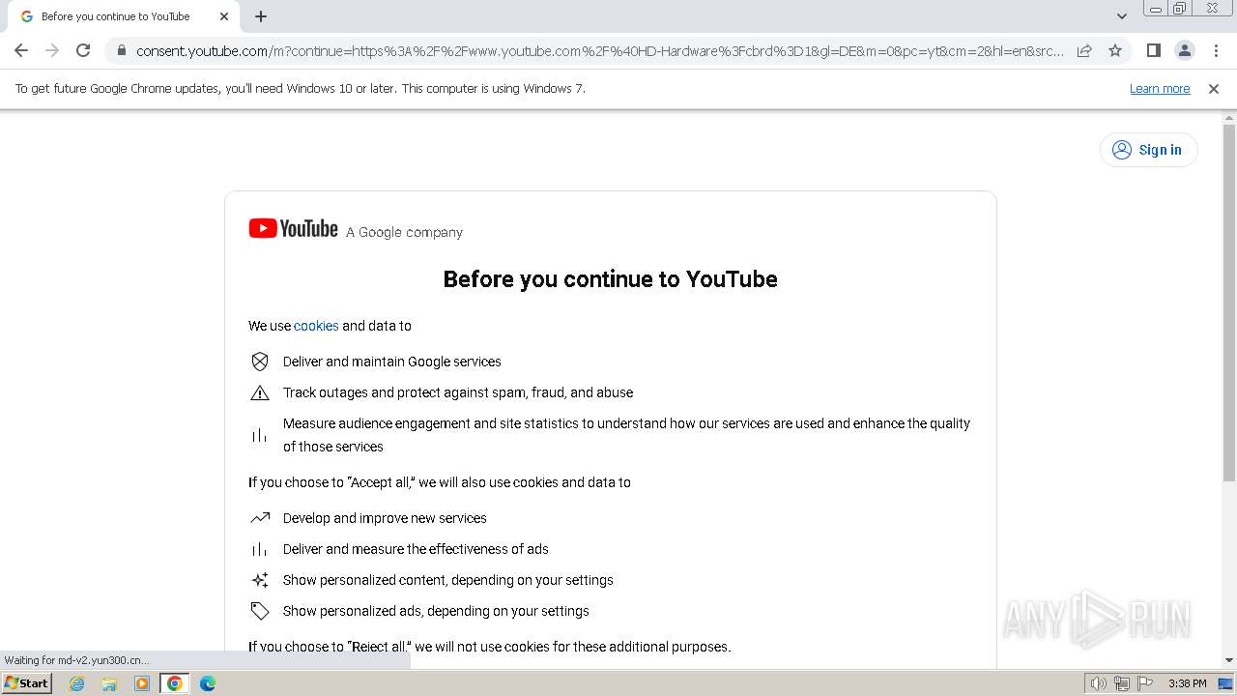Open the Chrome three-dot menu
This screenshot has width=1237, height=696.
pos(1216,50)
